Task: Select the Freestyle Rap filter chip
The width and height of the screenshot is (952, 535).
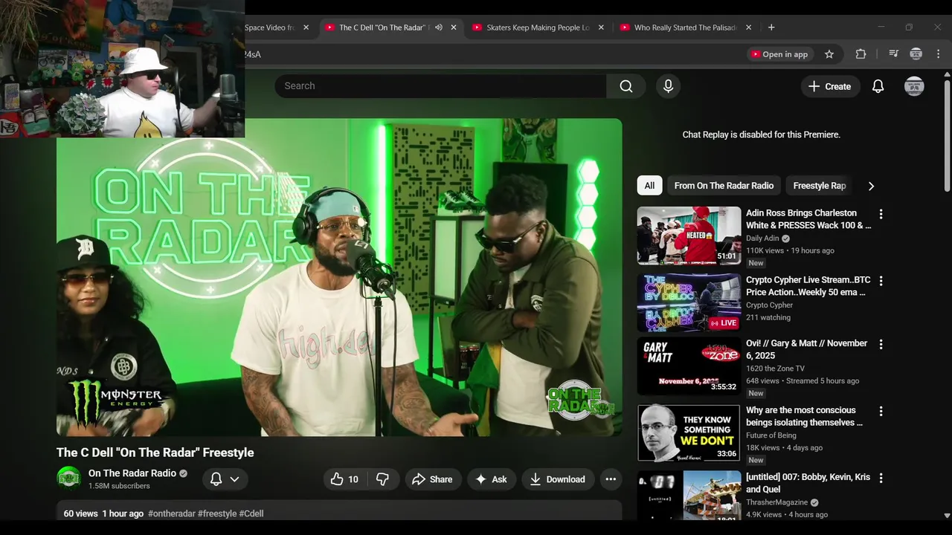Action: point(819,186)
